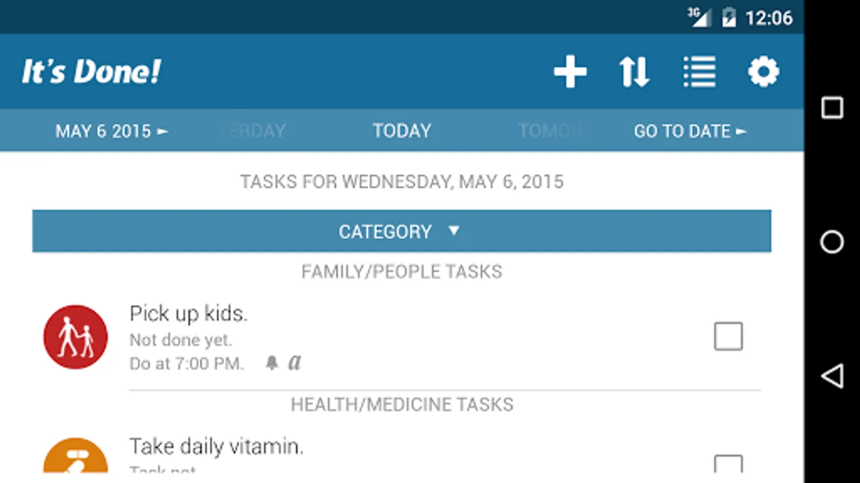Viewport: 860px width, 483px height.
Task: Tap the sort arrows icon
Action: [x=634, y=71]
